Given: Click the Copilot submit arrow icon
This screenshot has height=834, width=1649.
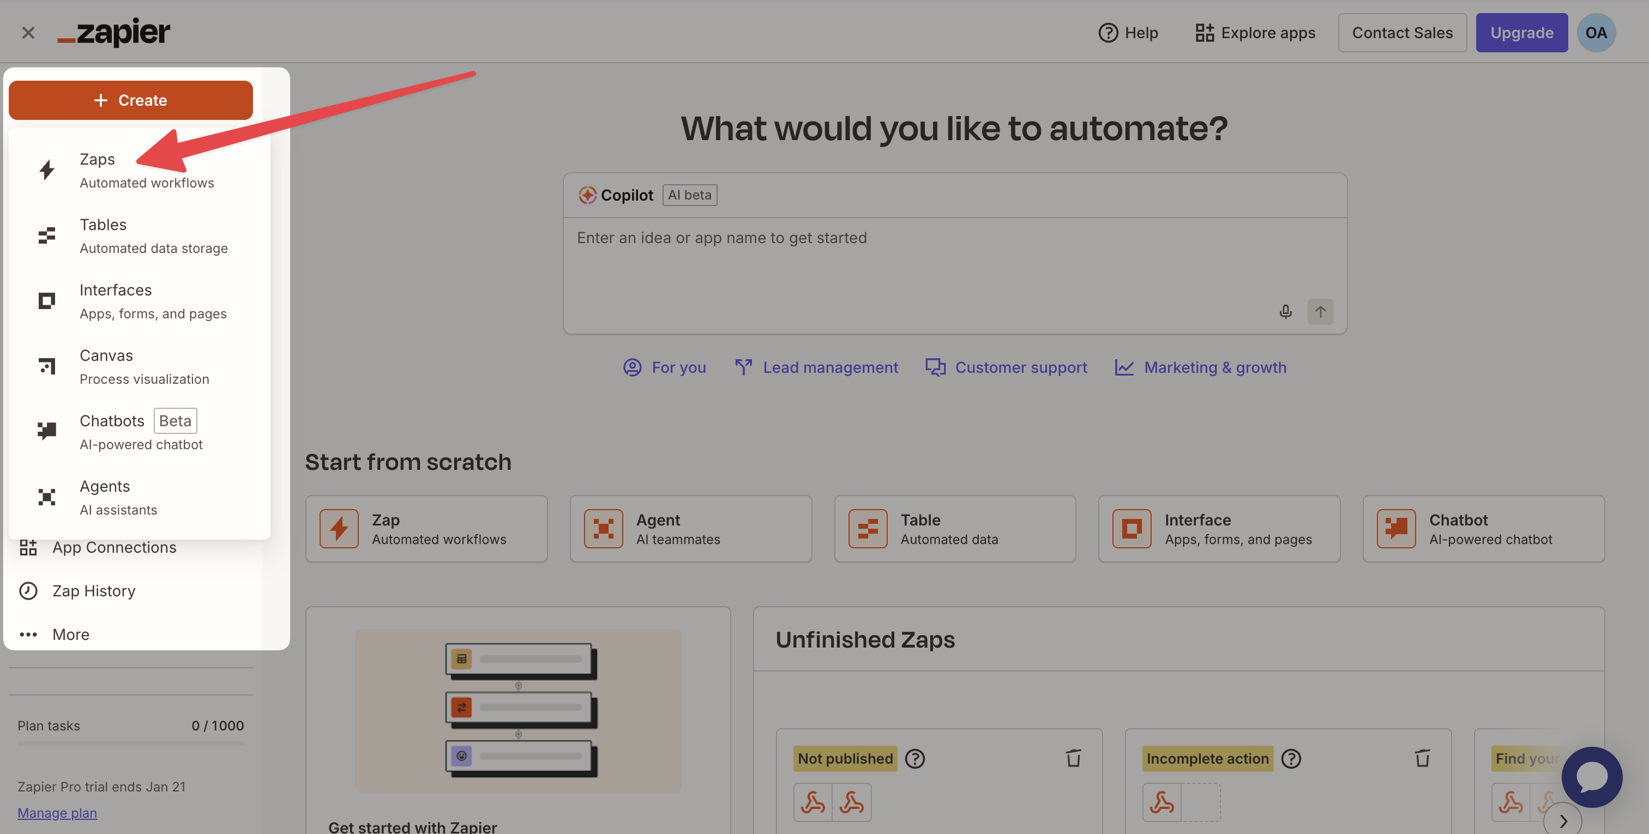Looking at the screenshot, I should click(x=1320, y=312).
